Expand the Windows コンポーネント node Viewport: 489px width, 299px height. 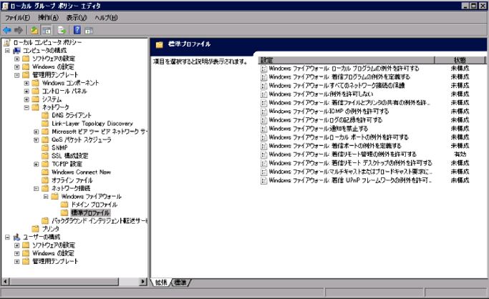(x=26, y=83)
